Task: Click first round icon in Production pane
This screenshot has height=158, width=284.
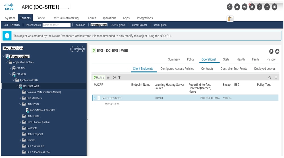Action: tap(72, 49)
